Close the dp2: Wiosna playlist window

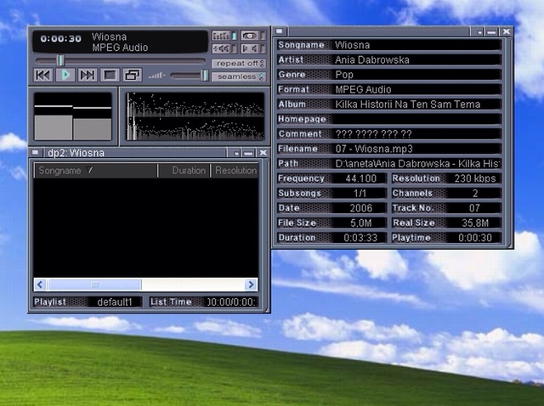tap(263, 153)
